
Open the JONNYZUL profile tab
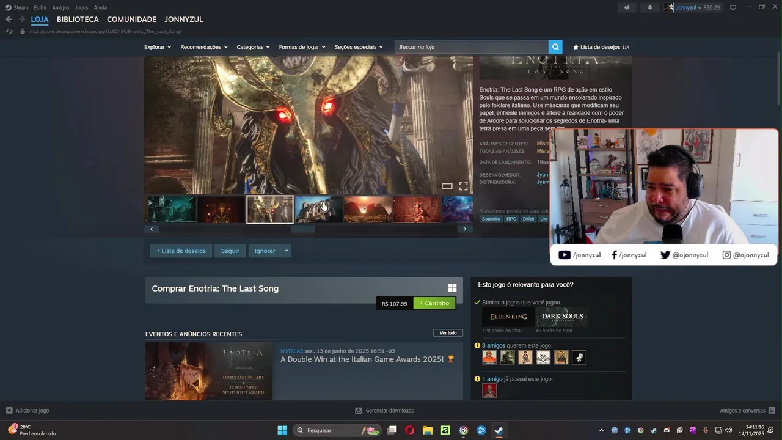[x=184, y=20]
